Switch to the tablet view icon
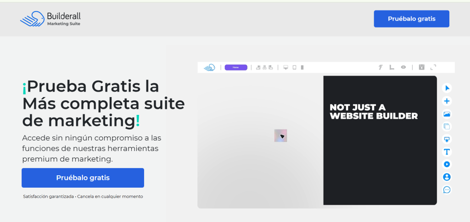The width and height of the screenshot is (470, 222). pos(294,68)
